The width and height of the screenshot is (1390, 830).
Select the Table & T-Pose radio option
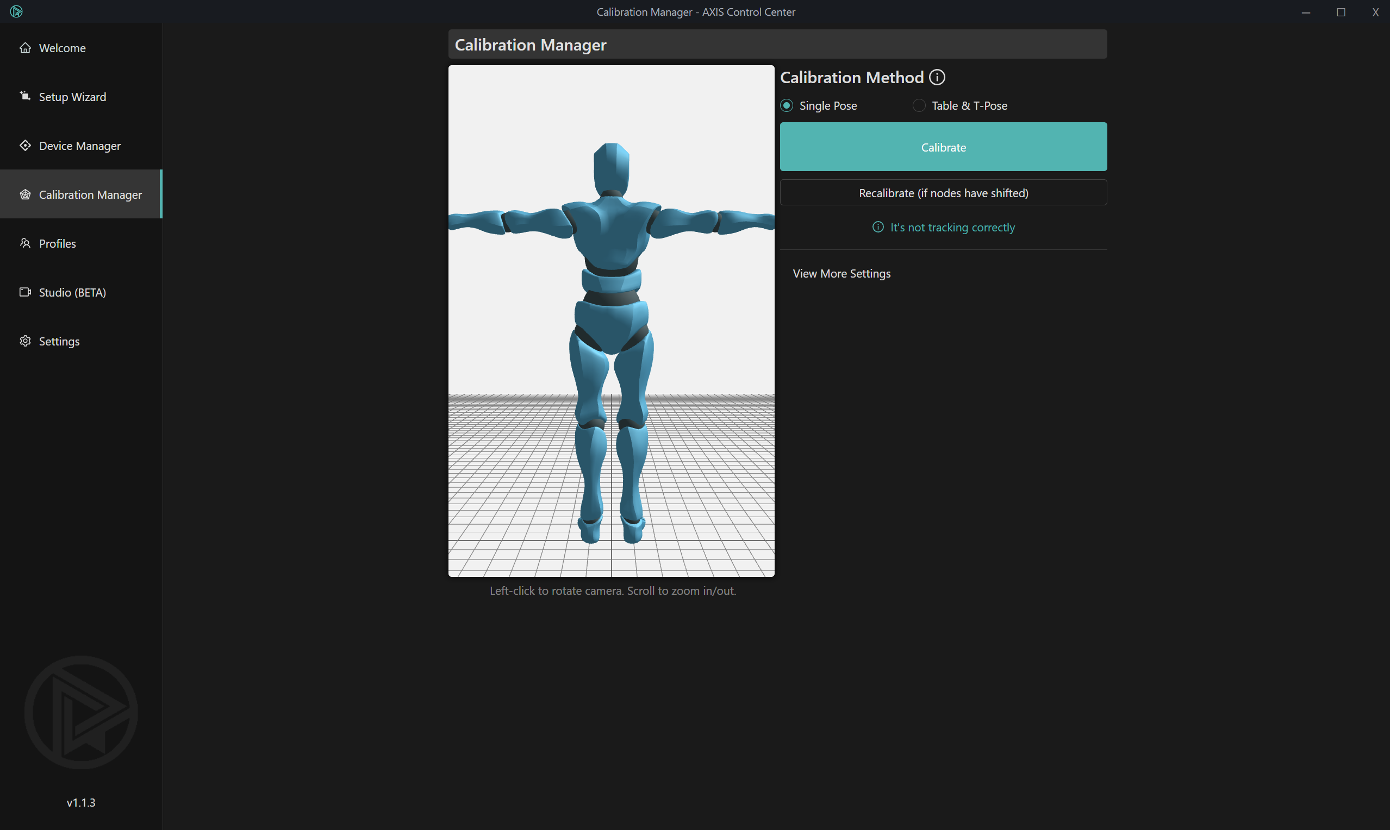pyautogui.click(x=919, y=106)
